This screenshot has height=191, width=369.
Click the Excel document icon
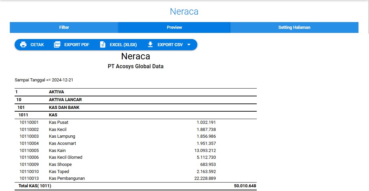(103, 45)
